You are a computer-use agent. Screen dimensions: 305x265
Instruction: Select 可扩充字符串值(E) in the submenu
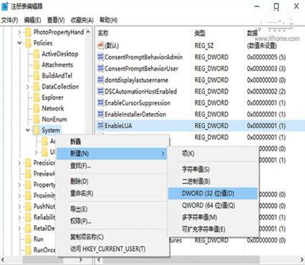pyautogui.click(x=213, y=229)
